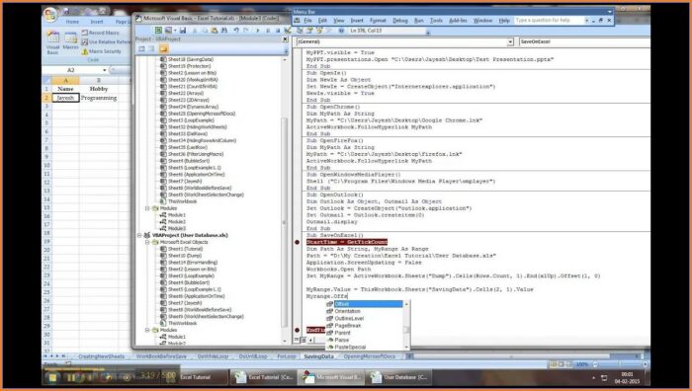Viewport: 692px width, 391px height.
Task: Run the macro with the Run Sub icon
Action: 258,30
